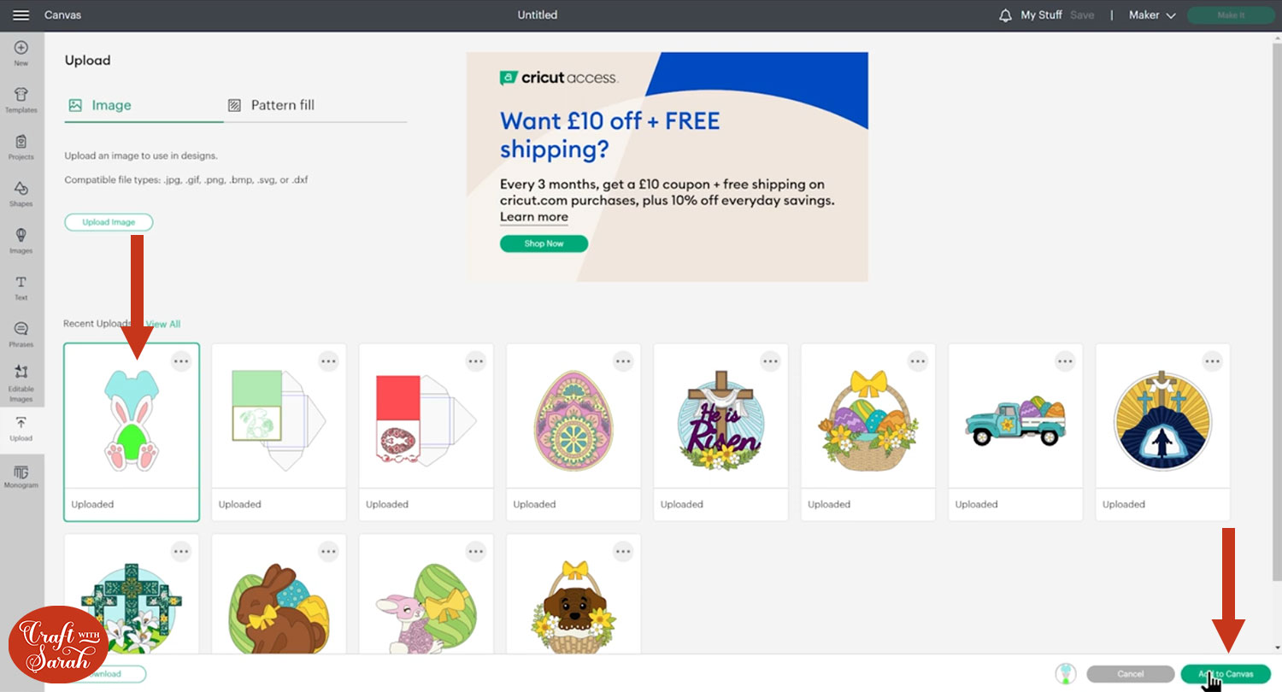Expand the Maker machine dropdown

coord(1152,15)
